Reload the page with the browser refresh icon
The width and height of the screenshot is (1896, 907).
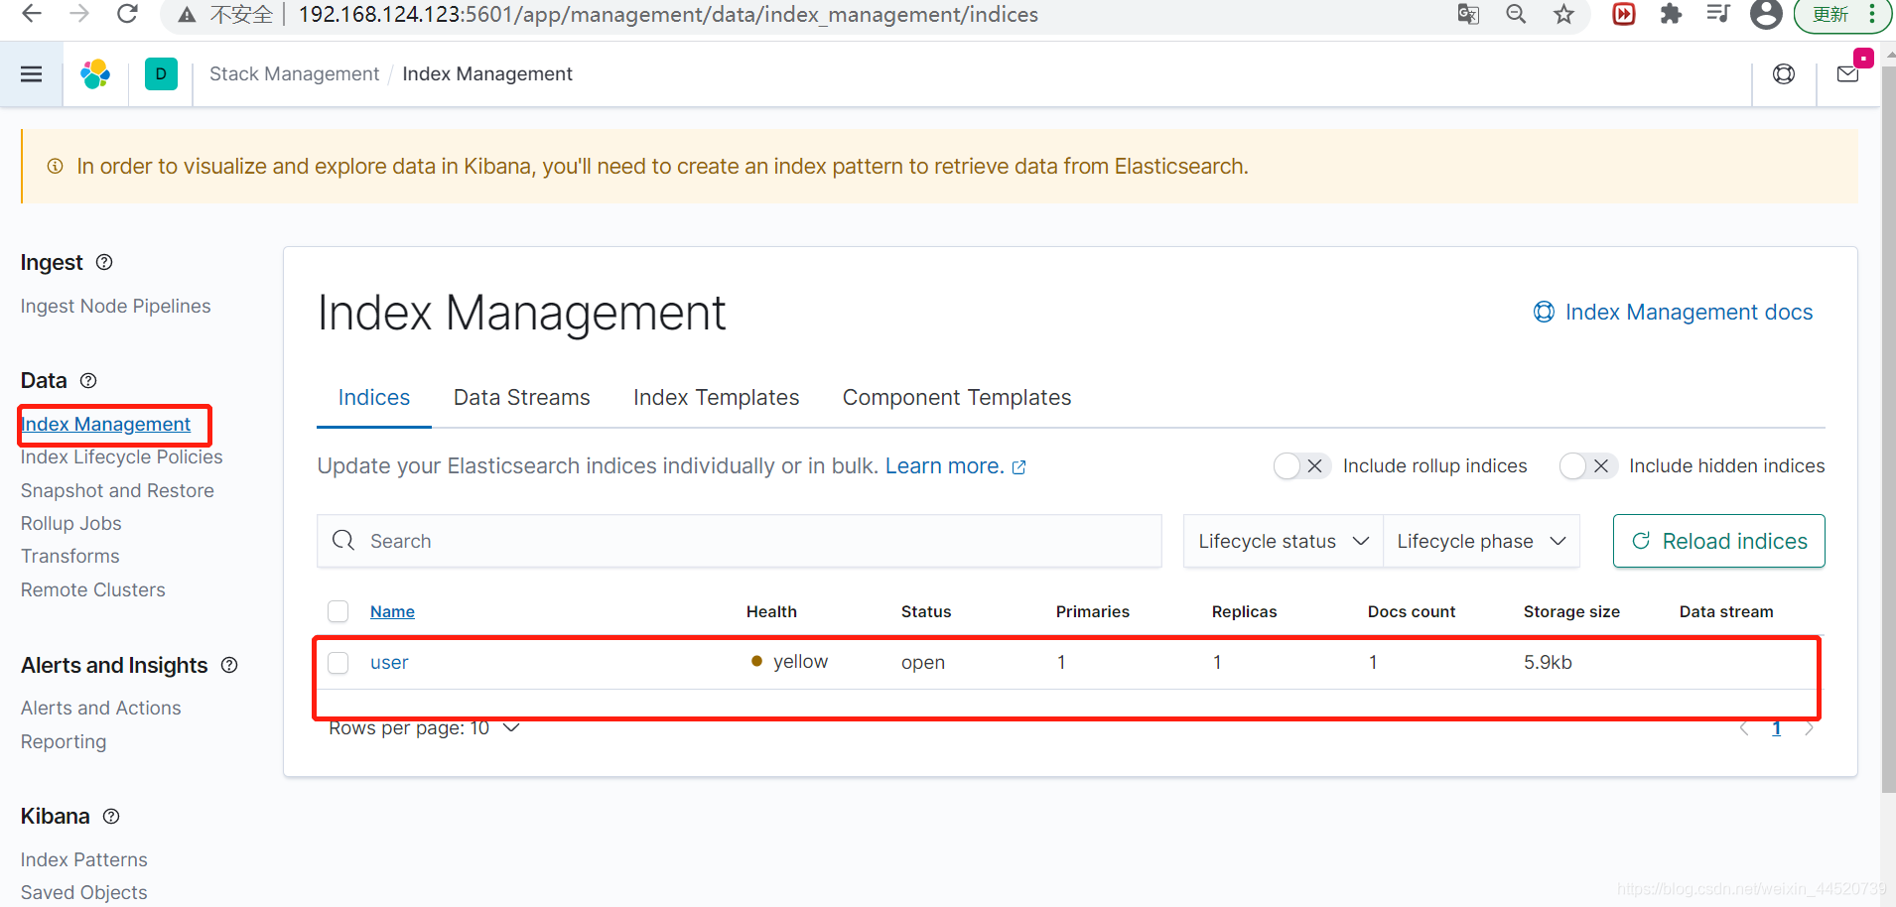127,14
